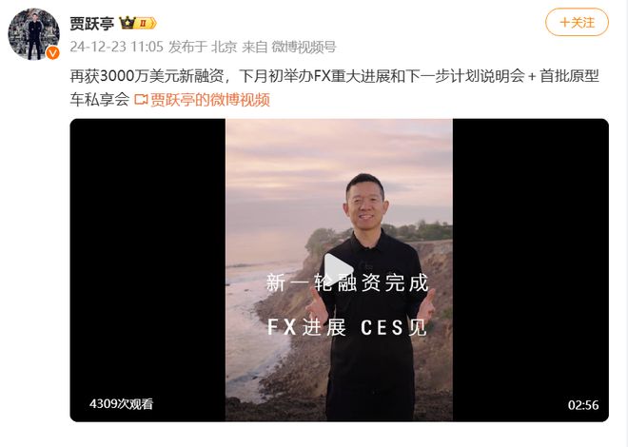Click the play button on the video
Screen dimensions: 628x447
tap(338, 269)
